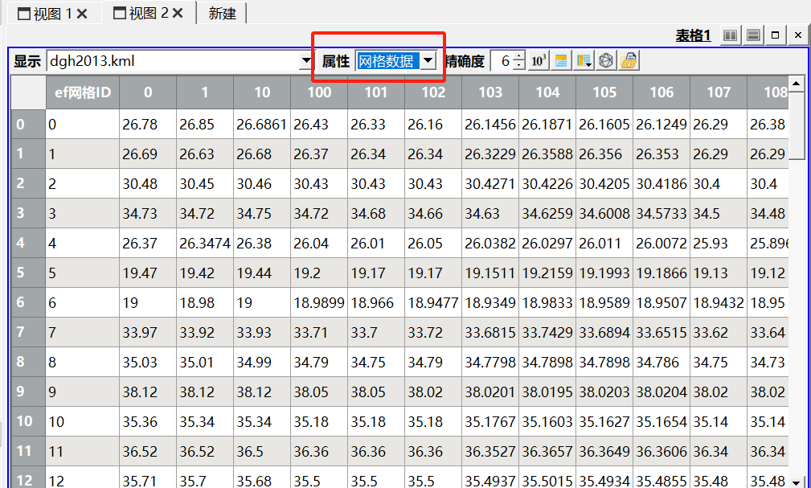811x488 pixels.
Task: Open the 显示 dgh2013.kml dropdown
Action: 305,61
